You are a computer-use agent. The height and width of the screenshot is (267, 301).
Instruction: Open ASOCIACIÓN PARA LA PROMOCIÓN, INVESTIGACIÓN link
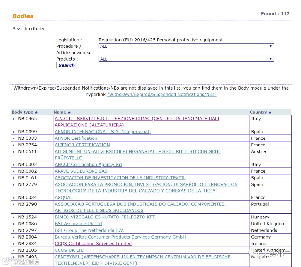(x=146, y=187)
